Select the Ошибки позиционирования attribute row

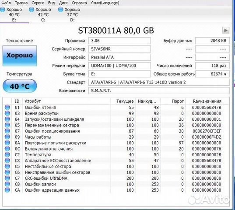point(113,131)
